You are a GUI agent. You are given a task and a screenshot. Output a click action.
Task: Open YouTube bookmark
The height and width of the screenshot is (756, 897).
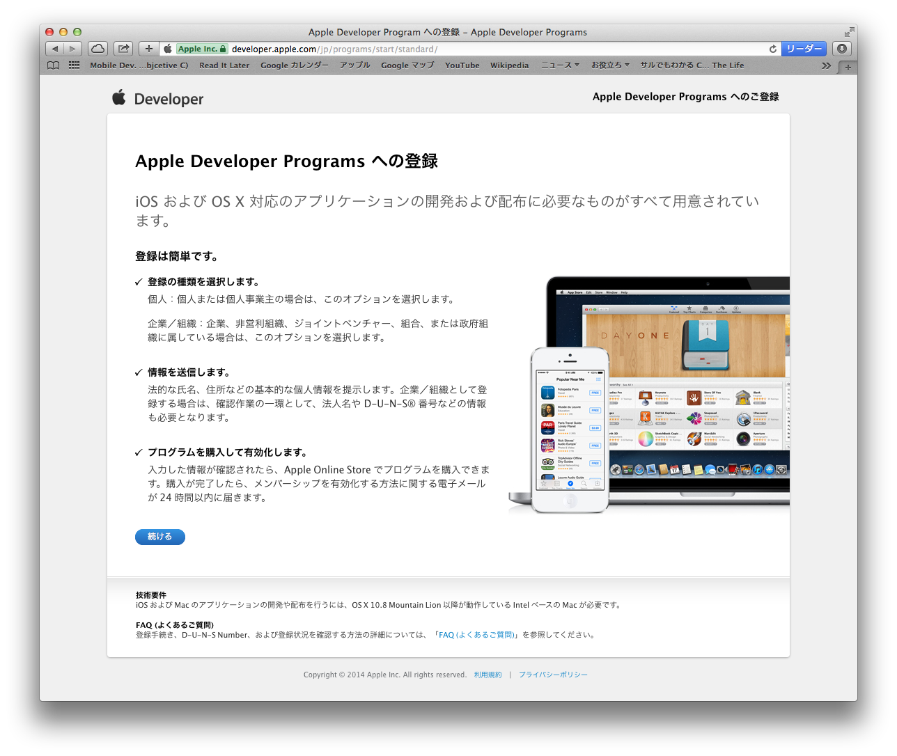pyautogui.click(x=462, y=65)
